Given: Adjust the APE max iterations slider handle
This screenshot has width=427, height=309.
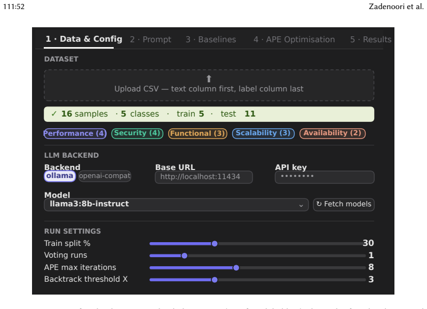Looking at the screenshot, I should click(x=236, y=267).
